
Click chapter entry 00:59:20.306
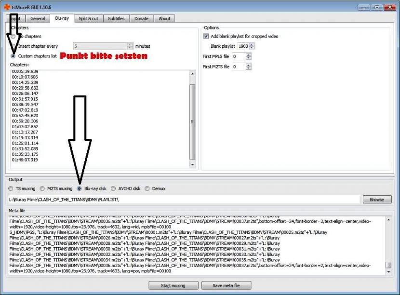(x=25, y=121)
